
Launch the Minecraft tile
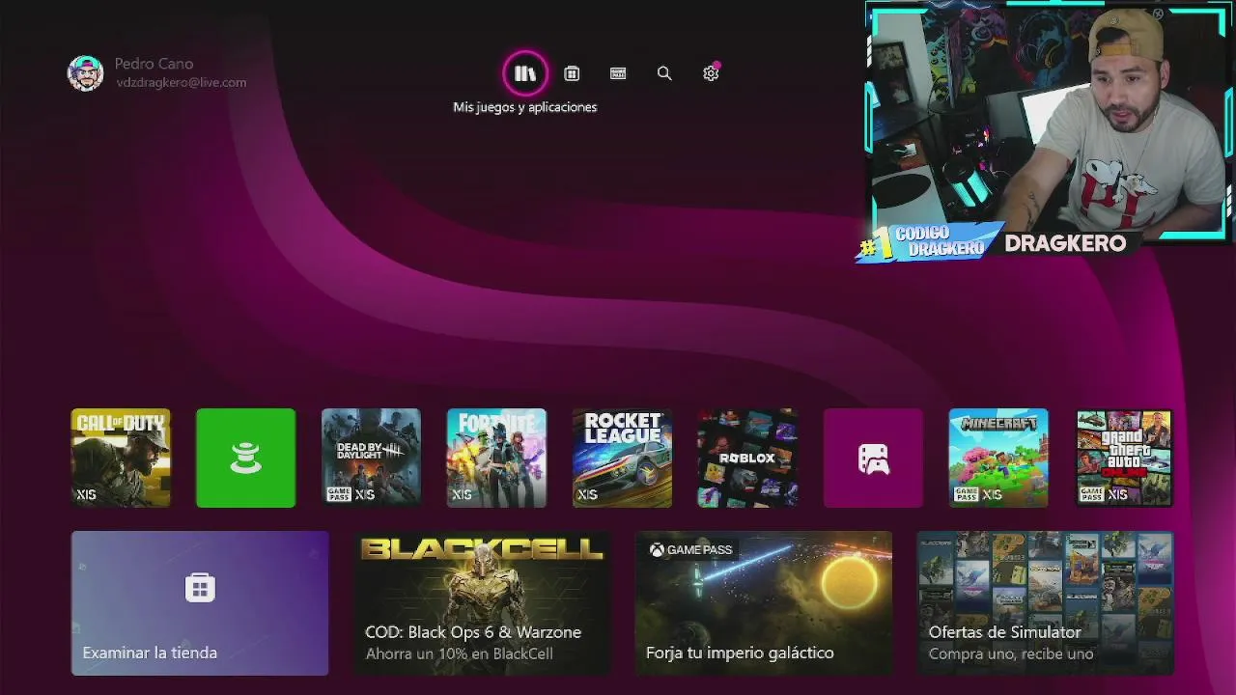click(x=999, y=458)
